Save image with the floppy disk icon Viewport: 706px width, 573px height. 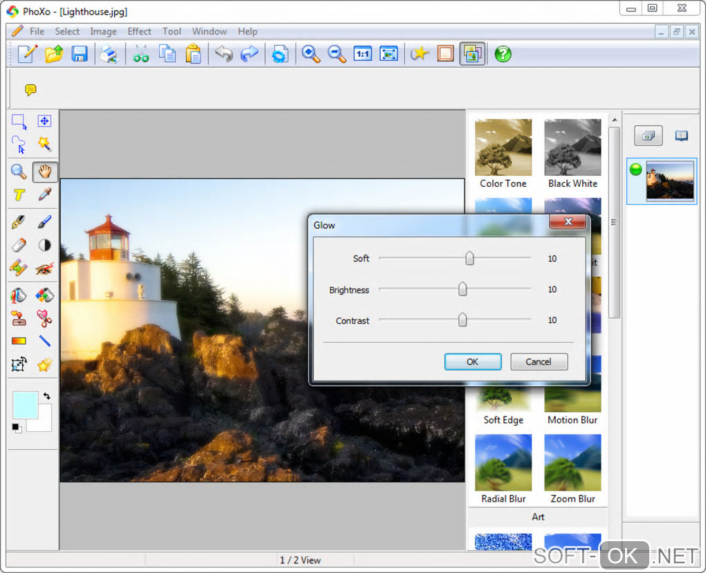point(80,54)
